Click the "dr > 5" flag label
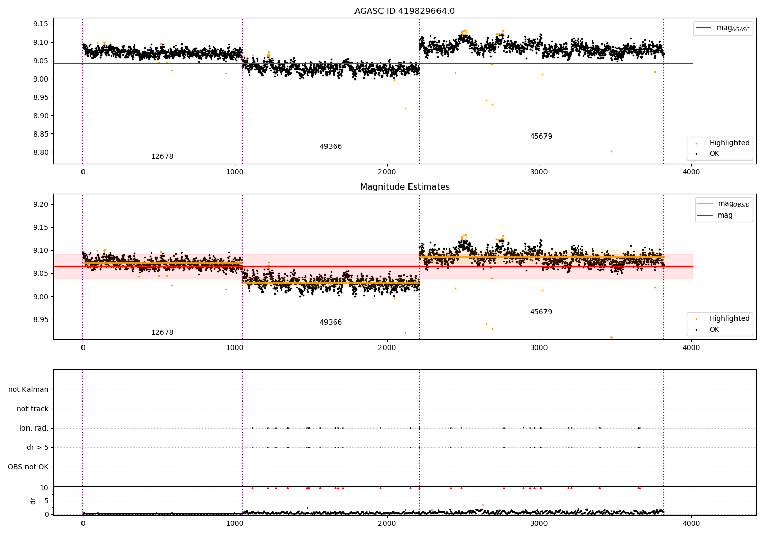The width and height of the screenshot is (764, 535). 38,448
